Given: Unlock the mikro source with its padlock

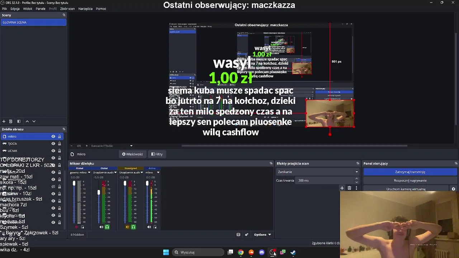Looking at the screenshot, I should tap(60, 137).
